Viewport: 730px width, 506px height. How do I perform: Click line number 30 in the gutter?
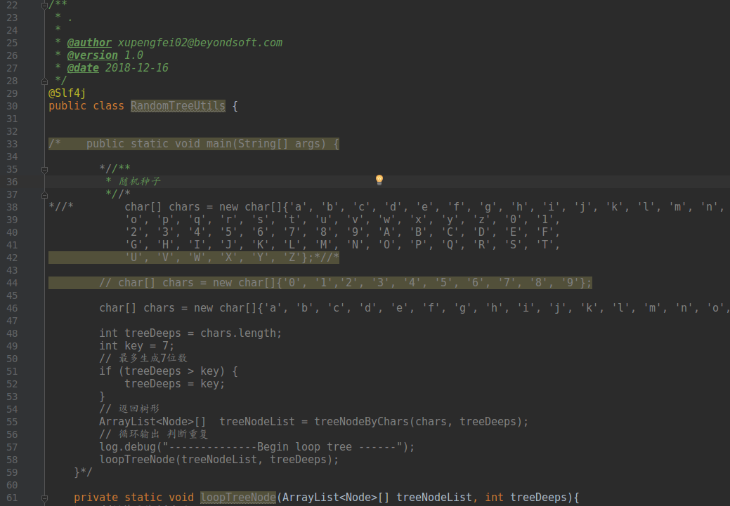click(x=12, y=106)
